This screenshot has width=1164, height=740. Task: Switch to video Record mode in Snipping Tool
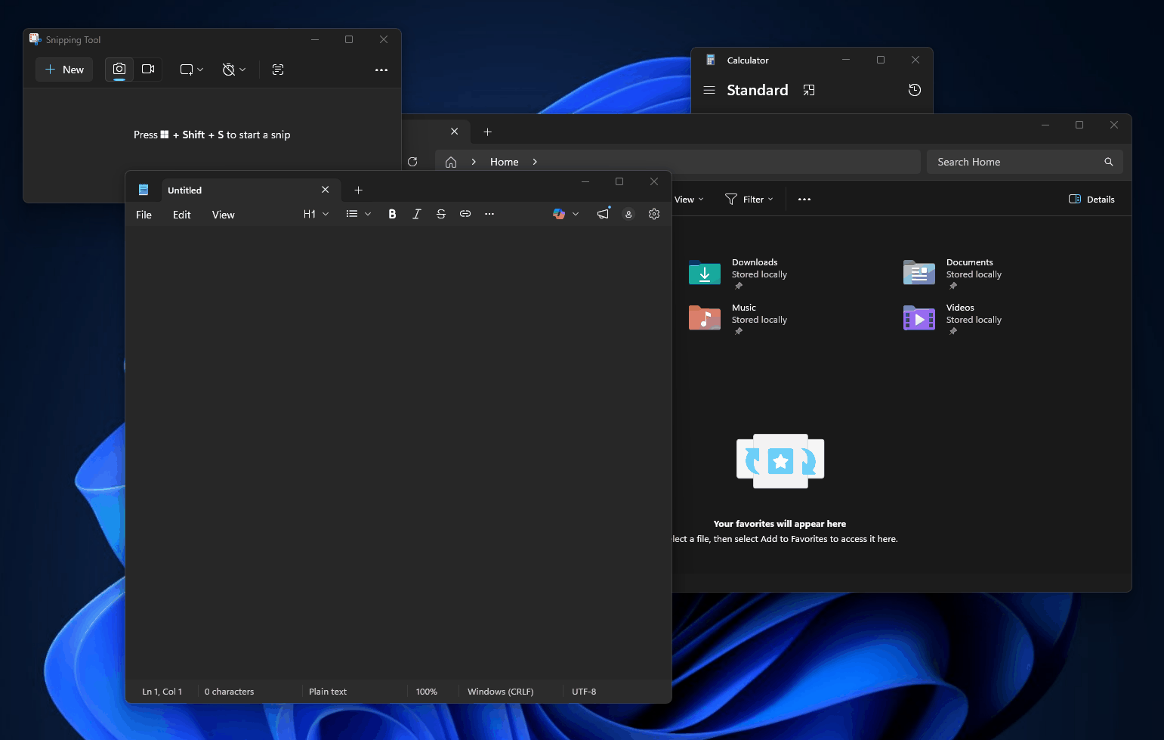coord(148,70)
